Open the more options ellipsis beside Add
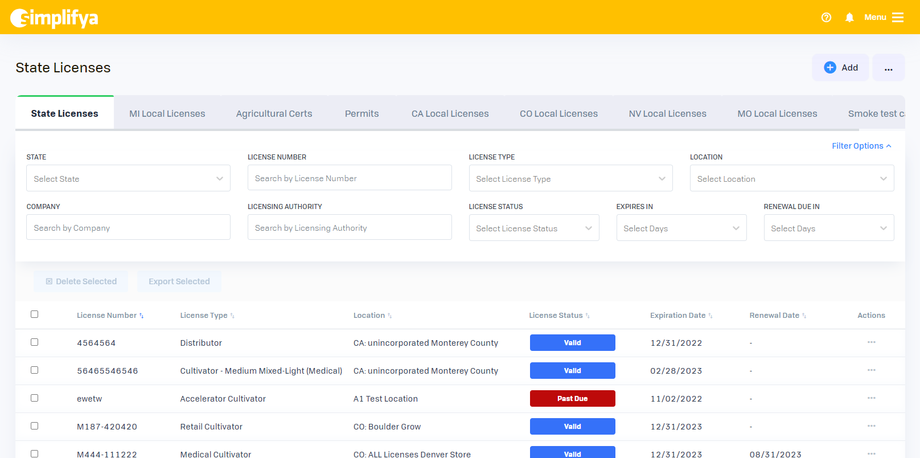This screenshot has height=458, width=920. click(888, 68)
